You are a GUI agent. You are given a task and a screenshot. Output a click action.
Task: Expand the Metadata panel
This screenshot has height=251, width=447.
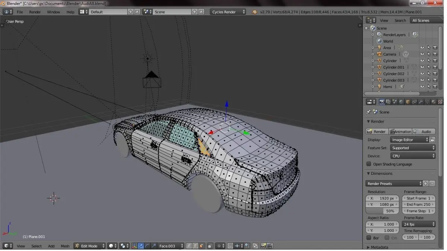click(368, 247)
